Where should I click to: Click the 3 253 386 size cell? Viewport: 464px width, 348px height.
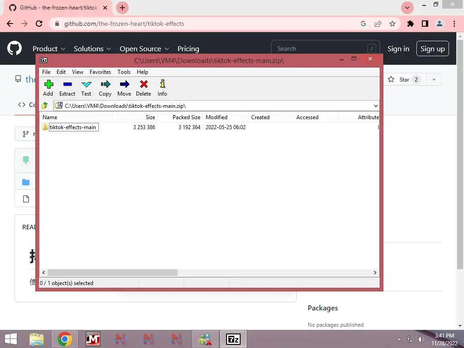click(144, 127)
